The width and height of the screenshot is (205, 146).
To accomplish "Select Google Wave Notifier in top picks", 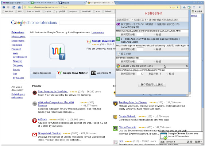I will click(73, 73).
